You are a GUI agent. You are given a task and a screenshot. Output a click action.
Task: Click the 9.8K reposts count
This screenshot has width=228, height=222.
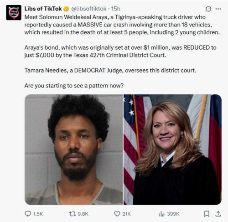pos(83,214)
